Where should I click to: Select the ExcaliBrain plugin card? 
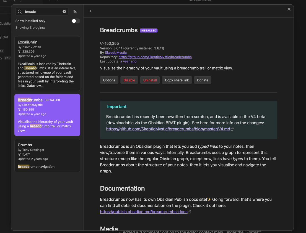[x=47, y=63]
